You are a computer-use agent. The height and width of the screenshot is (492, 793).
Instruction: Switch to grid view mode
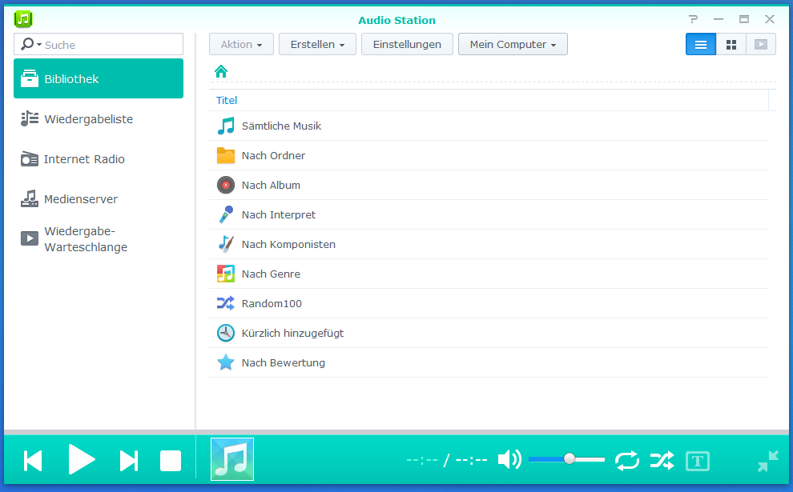click(x=731, y=44)
